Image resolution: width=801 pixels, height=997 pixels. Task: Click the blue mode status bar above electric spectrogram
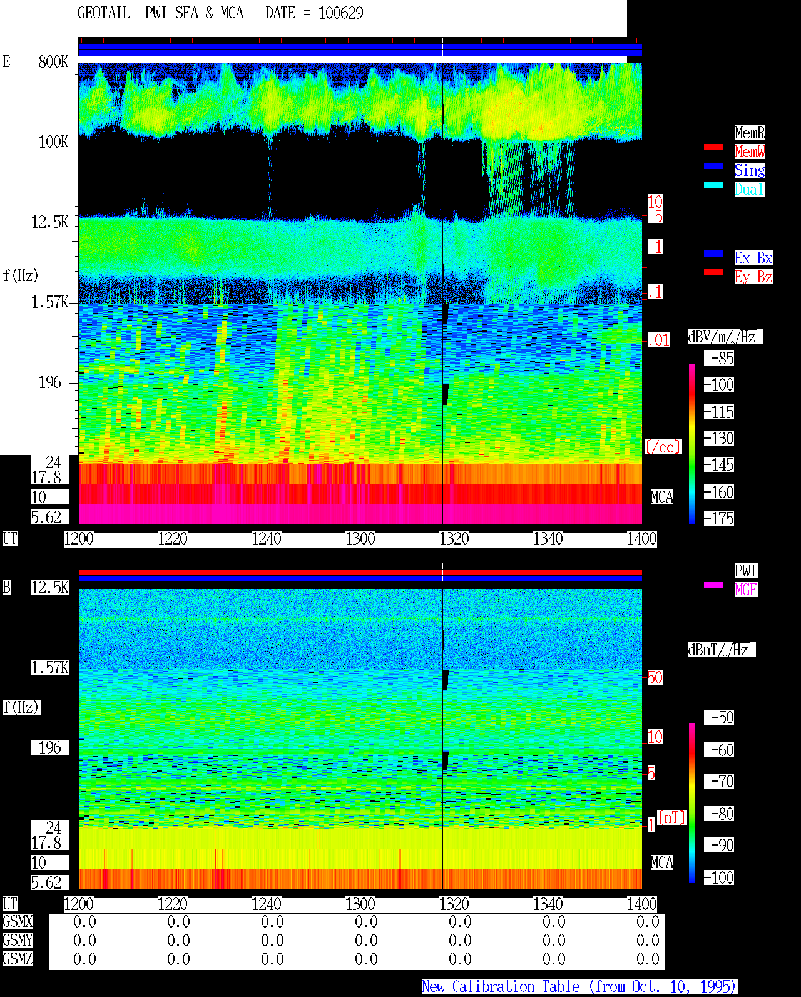point(360,49)
